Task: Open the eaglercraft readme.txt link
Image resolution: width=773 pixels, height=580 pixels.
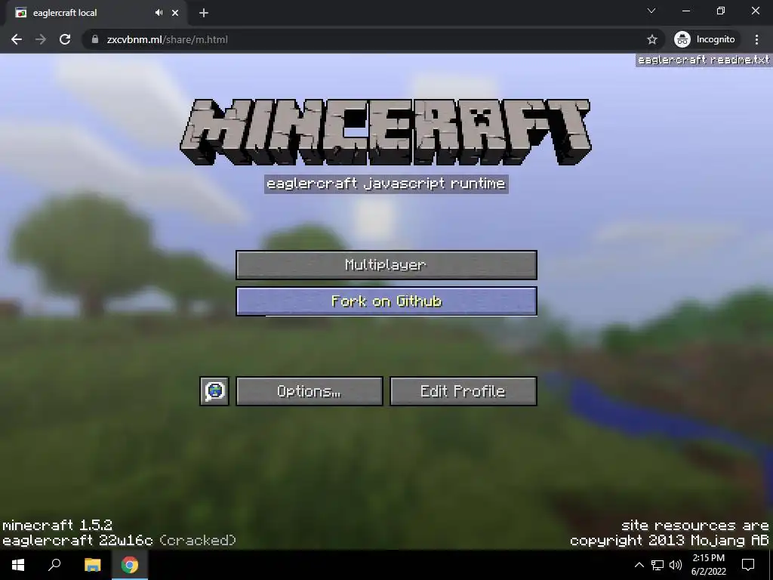Action: click(703, 60)
